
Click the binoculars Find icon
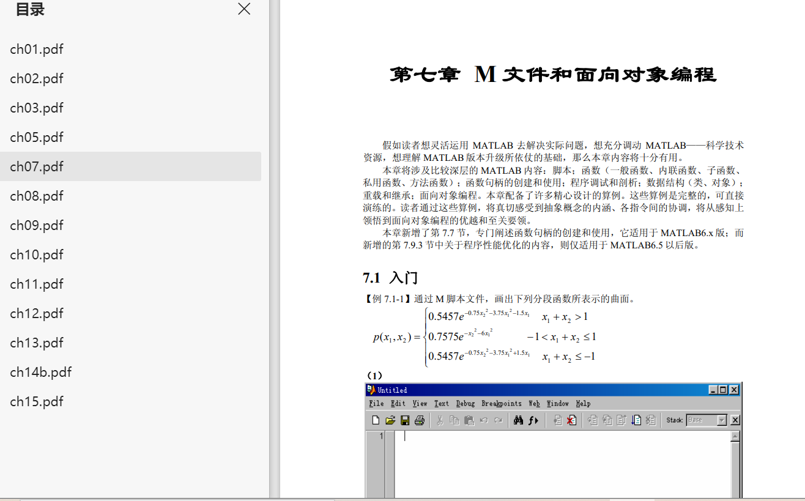pyautogui.click(x=519, y=420)
